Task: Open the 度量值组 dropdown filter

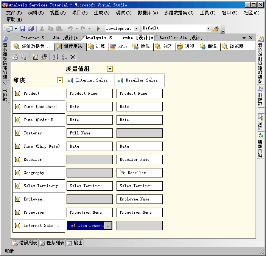Action: [110, 69]
